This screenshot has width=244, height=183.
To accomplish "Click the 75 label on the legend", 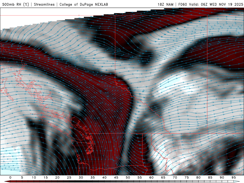I will (187, 178).
